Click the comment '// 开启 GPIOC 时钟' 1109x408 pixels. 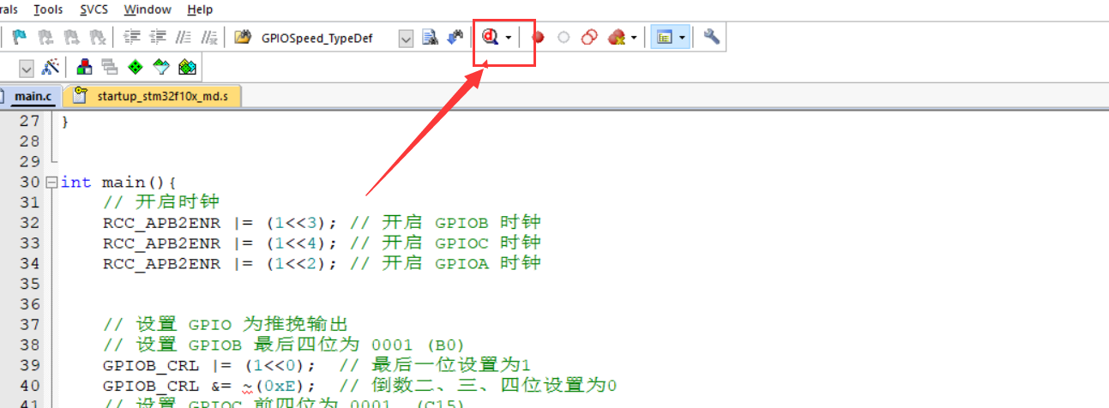[x=446, y=243]
